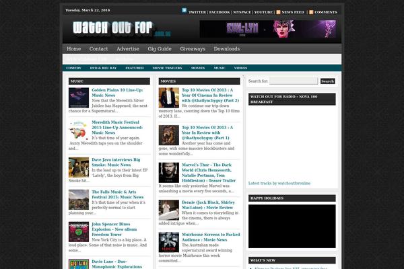Click the Movies section header
The height and width of the screenshot is (269, 404).
pyautogui.click(x=199, y=81)
